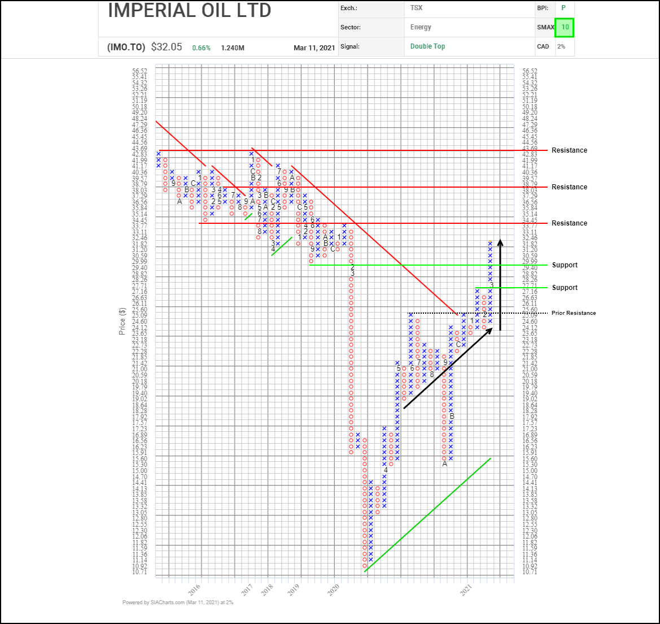This screenshot has height=624, width=660.
Task: Click the 0.66% green change value
Action: pyautogui.click(x=201, y=48)
